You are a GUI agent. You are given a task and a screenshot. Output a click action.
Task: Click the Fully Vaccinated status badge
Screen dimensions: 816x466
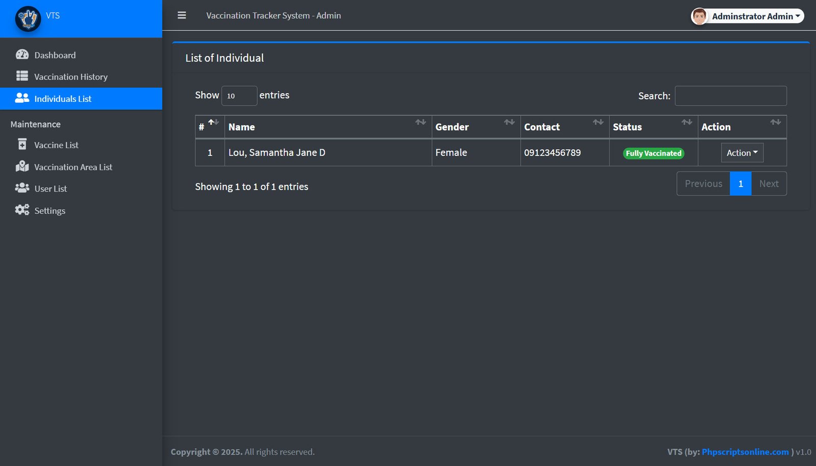[x=653, y=153]
